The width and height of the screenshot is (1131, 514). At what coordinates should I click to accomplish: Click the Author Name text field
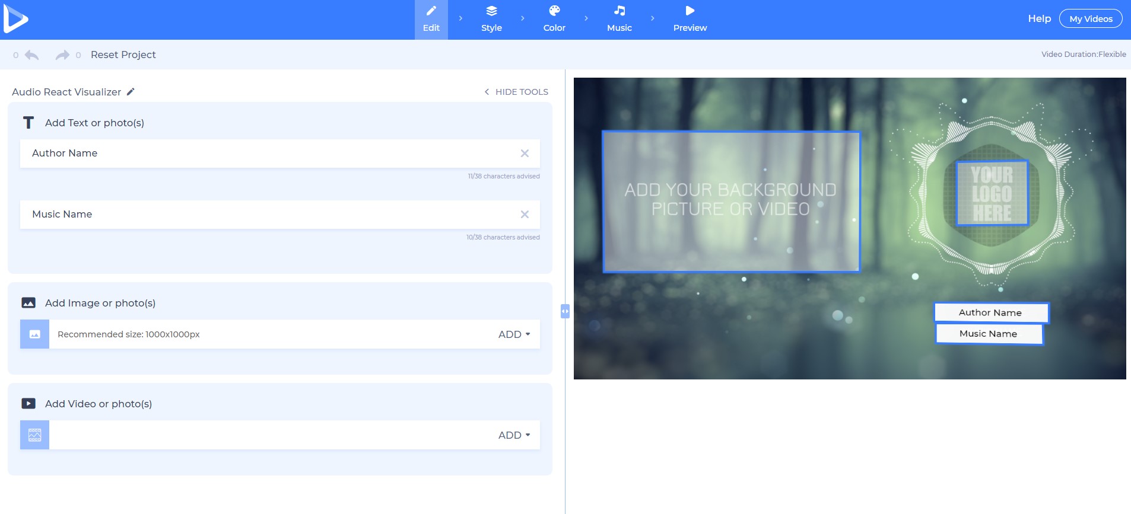280,154
